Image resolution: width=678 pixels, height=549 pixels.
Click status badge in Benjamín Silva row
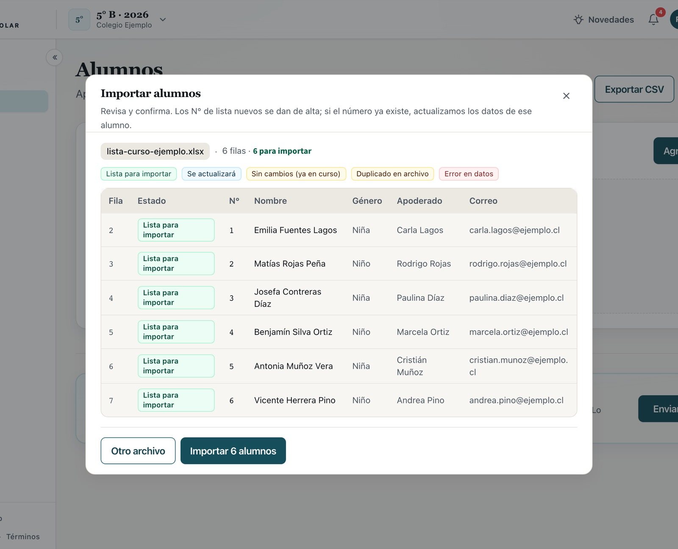pyautogui.click(x=176, y=332)
